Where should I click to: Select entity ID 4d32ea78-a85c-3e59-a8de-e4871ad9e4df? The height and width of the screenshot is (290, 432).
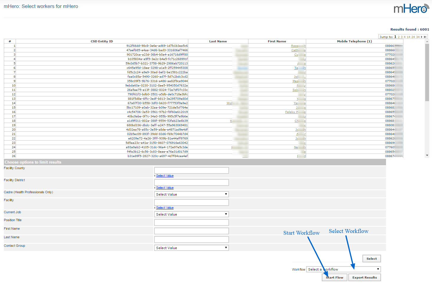[x=157, y=130]
